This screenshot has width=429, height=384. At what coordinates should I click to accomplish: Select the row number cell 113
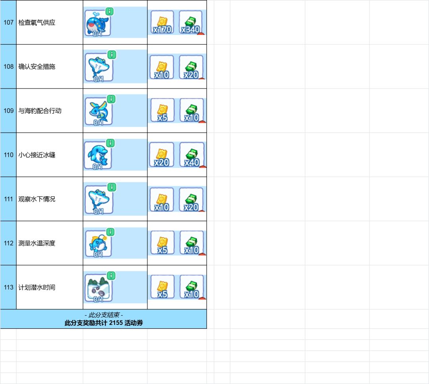tap(8, 288)
